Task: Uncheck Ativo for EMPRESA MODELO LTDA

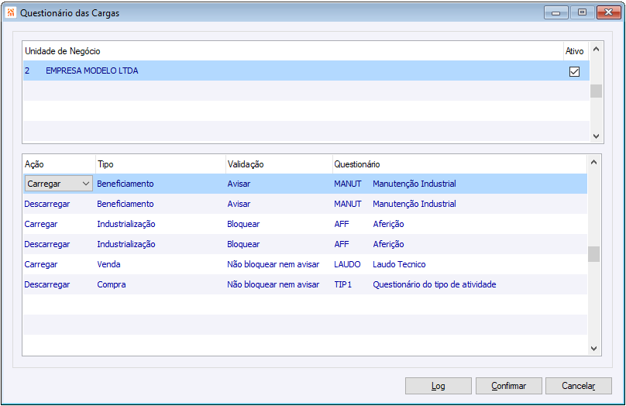Action: (x=574, y=71)
